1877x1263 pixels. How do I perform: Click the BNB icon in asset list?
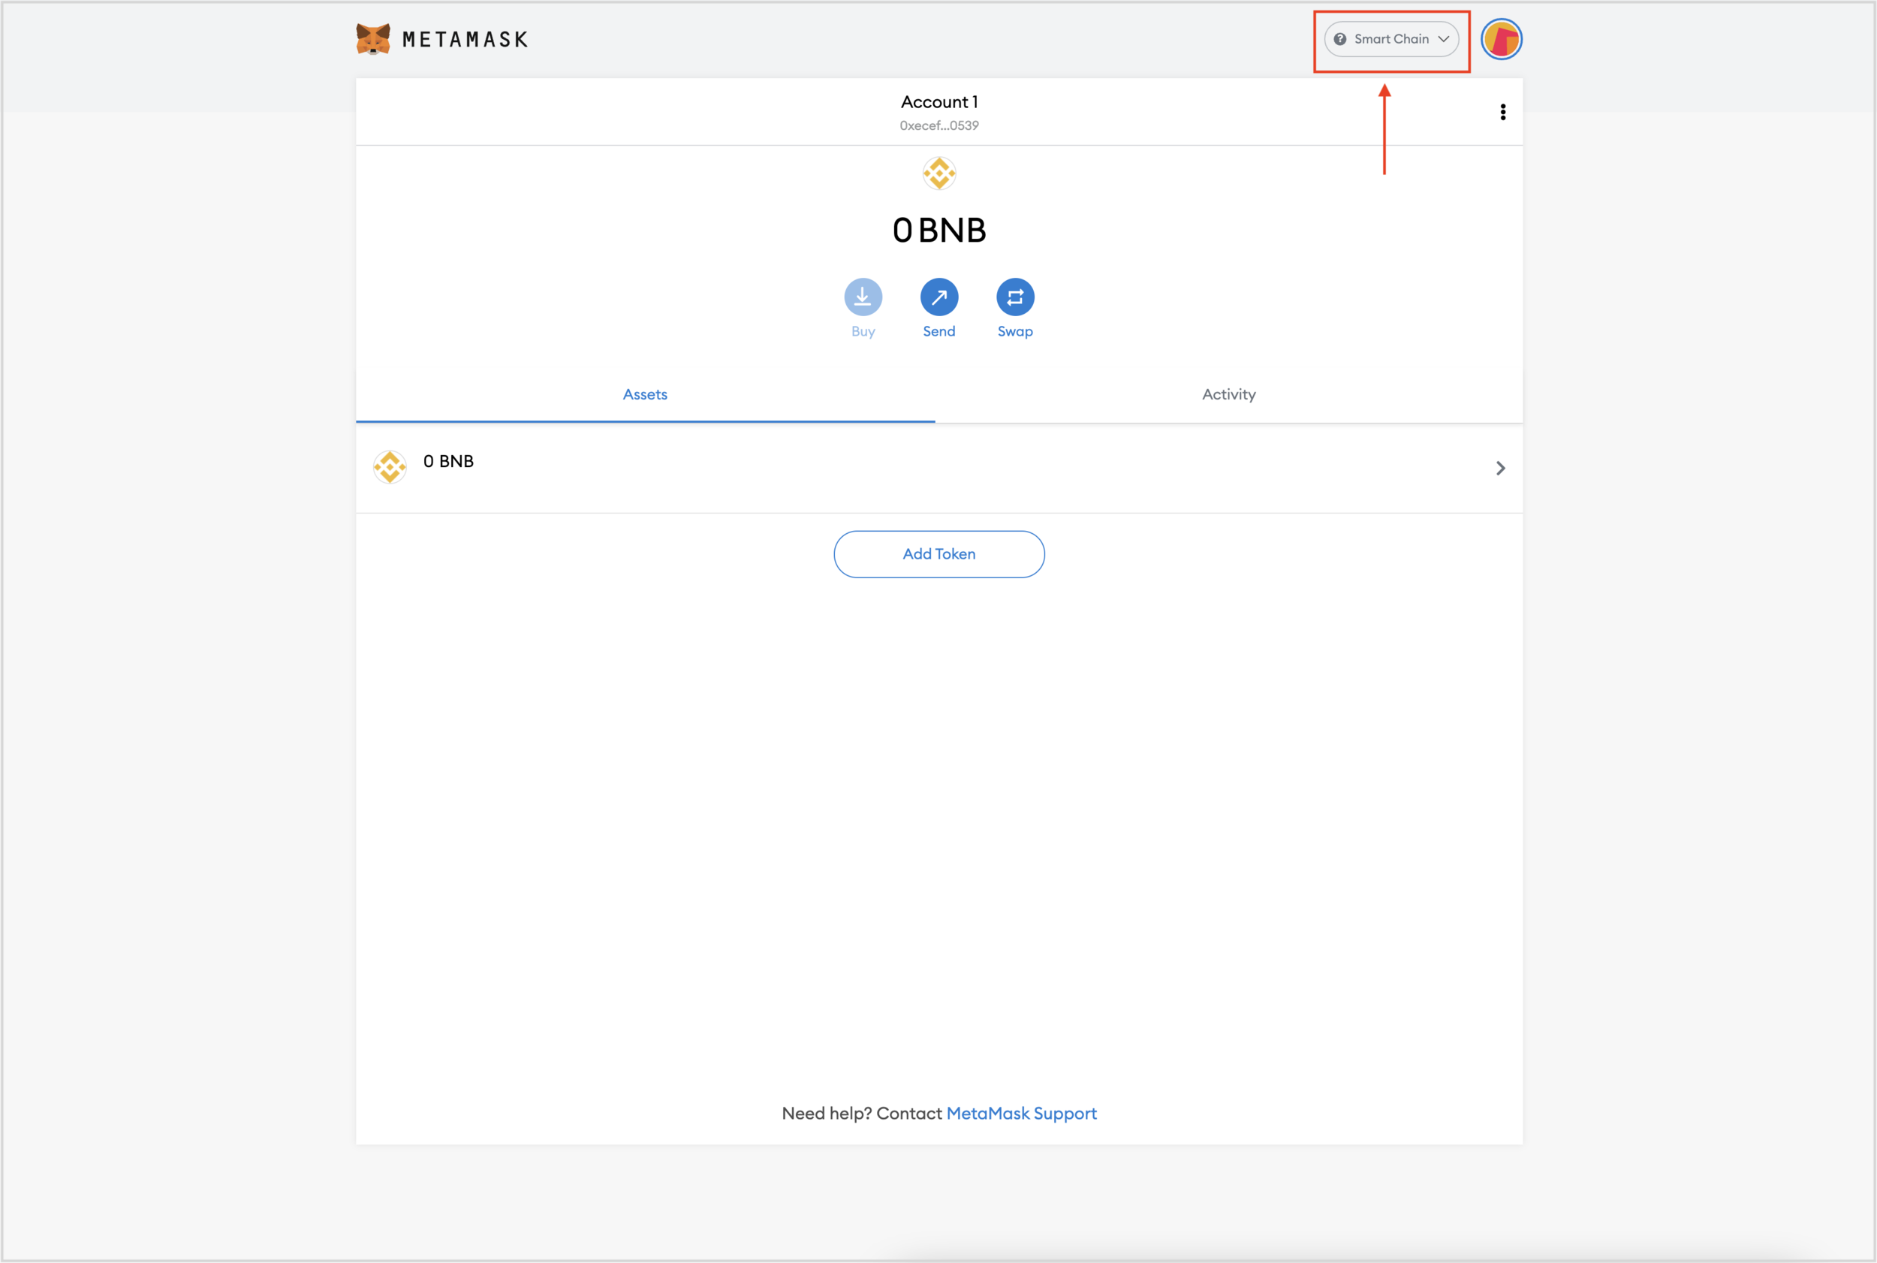(390, 467)
